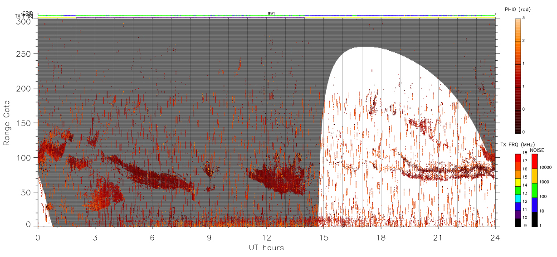Click x-axis tick label '24'
The width and height of the screenshot is (557, 257).
coord(495,238)
